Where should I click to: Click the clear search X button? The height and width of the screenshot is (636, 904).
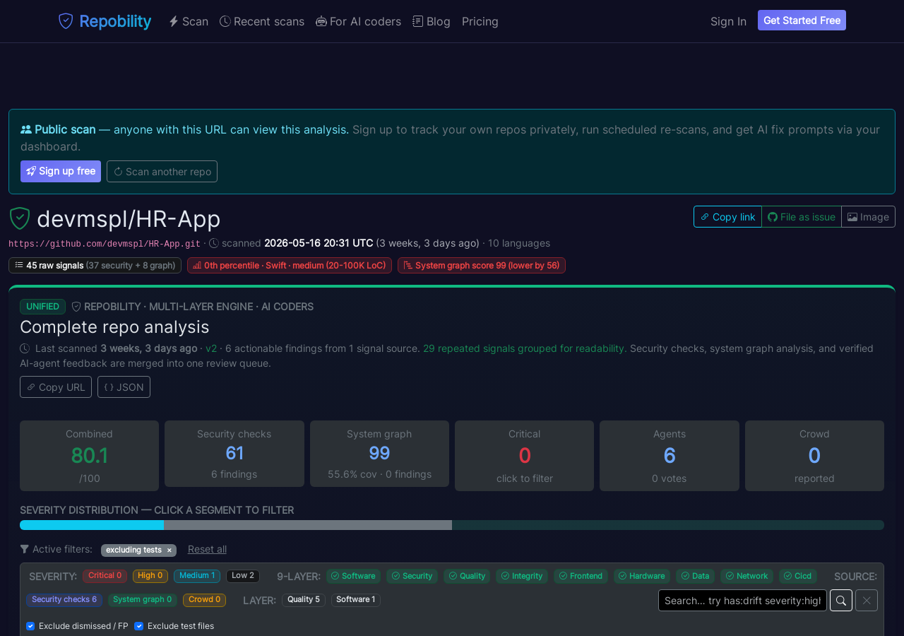pyautogui.click(x=867, y=601)
